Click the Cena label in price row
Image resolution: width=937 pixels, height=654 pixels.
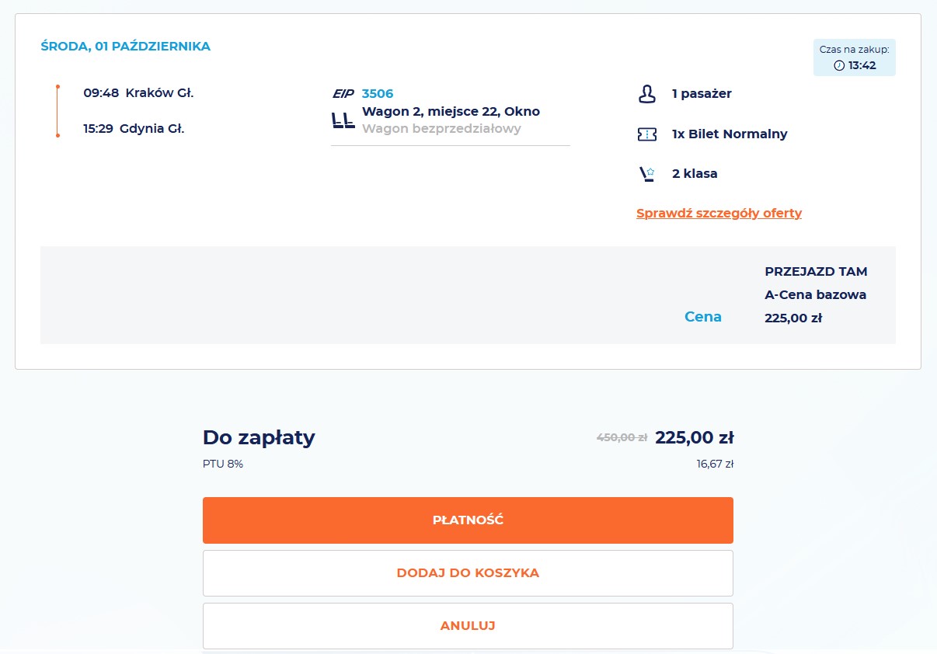[703, 317]
